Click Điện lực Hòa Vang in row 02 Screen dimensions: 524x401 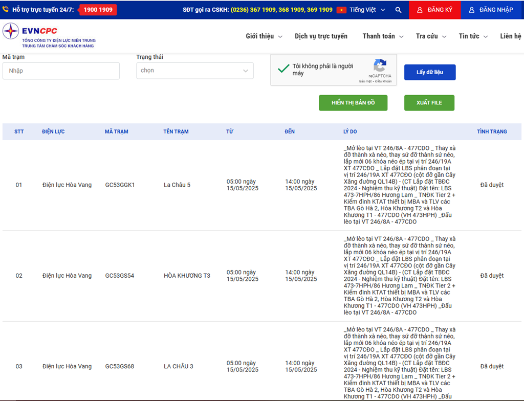coord(67,276)
